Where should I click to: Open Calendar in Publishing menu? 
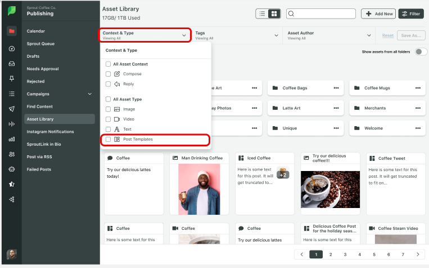click(36, 31)
